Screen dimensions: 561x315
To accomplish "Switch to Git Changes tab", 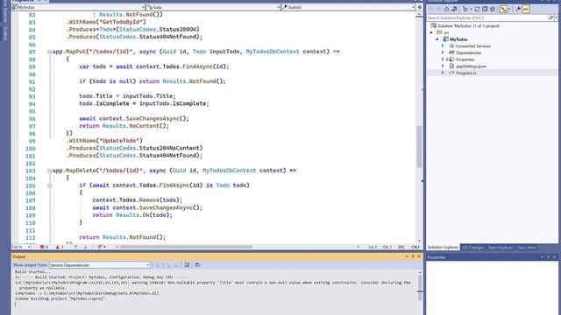I will (472, 248).
